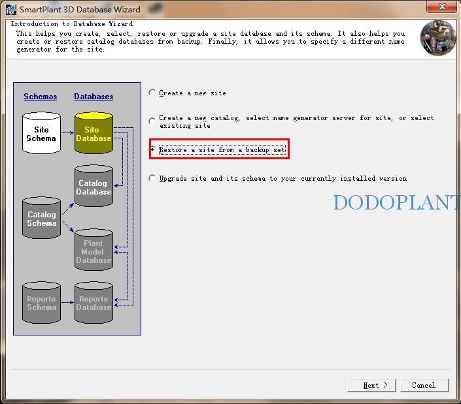
Task: Close the Database Wizard window
Action: point(442,7)
